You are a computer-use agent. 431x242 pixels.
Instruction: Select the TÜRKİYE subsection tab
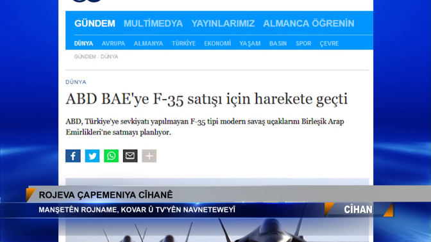point(183,44)
